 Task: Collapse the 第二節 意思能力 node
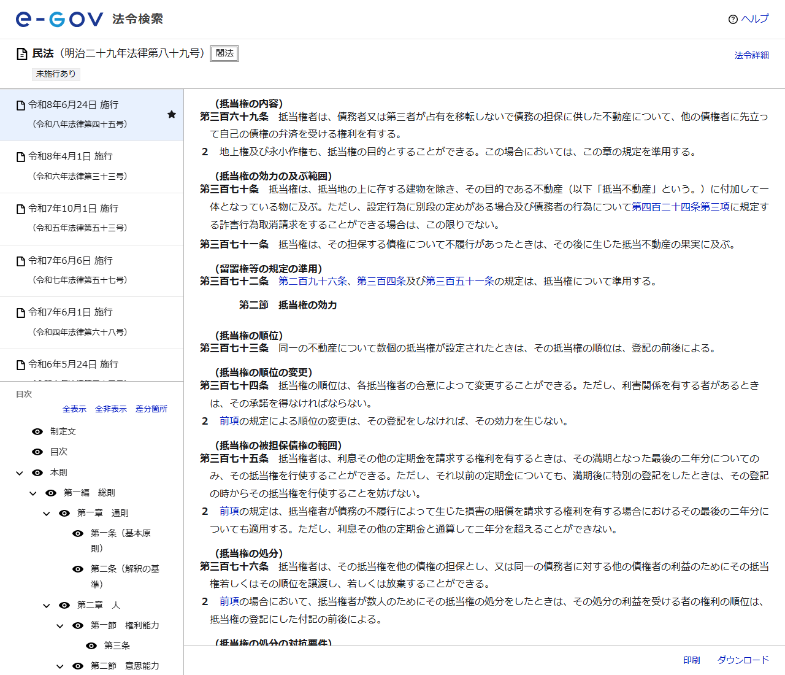pyautogui.click(x=60, y=666)
